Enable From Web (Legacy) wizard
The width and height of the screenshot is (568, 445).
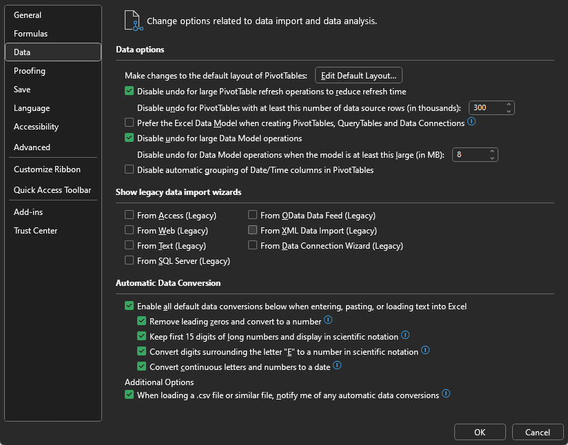click(x=130, y=230)
